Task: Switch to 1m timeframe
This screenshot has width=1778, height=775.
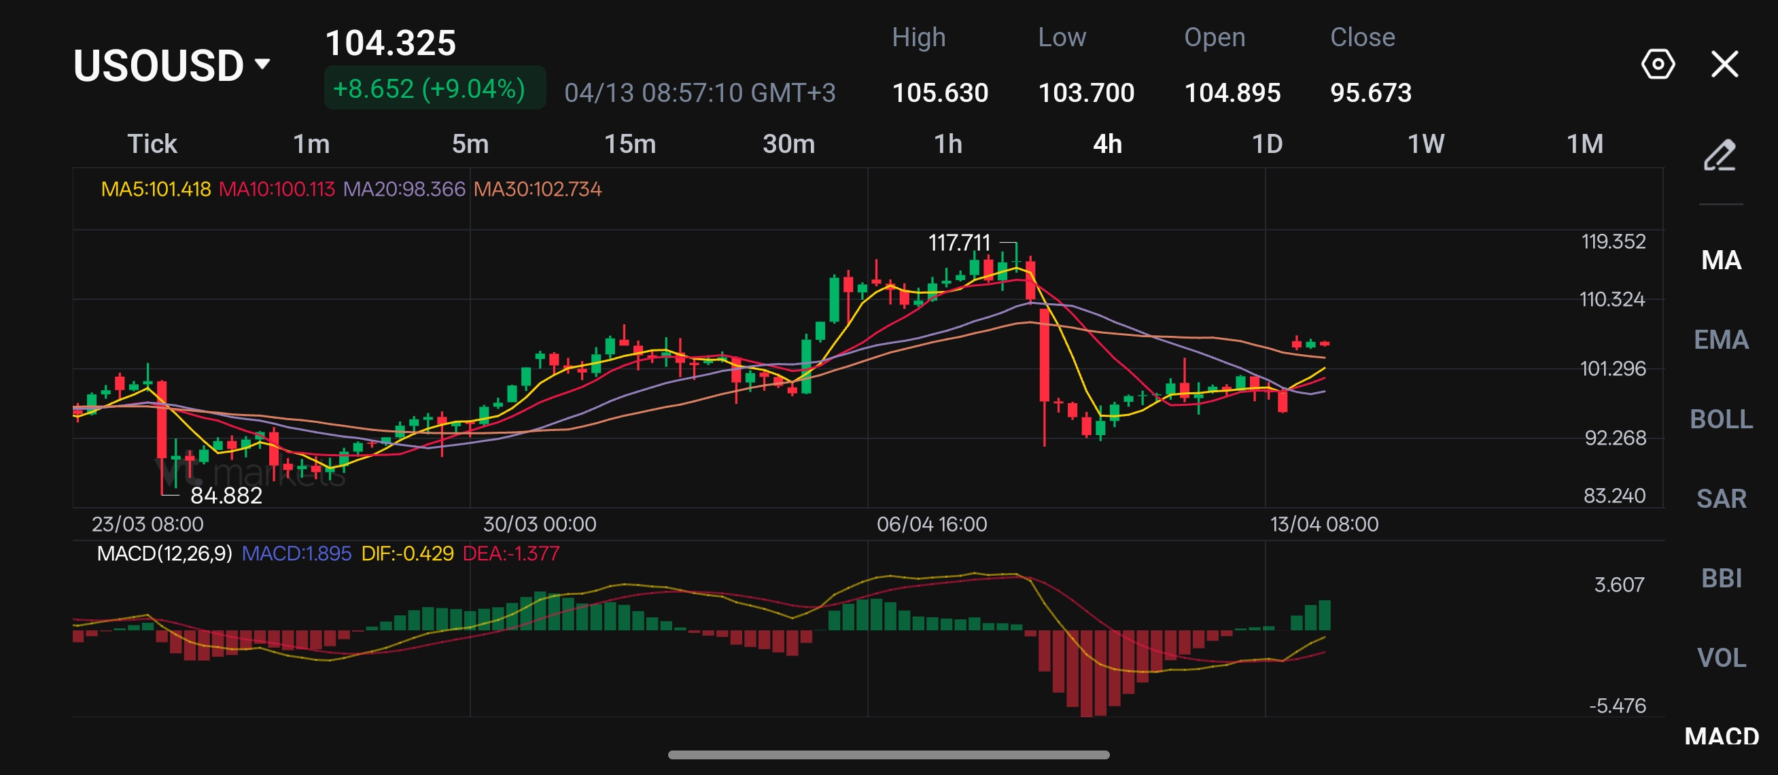Action: tap(311, 144)
